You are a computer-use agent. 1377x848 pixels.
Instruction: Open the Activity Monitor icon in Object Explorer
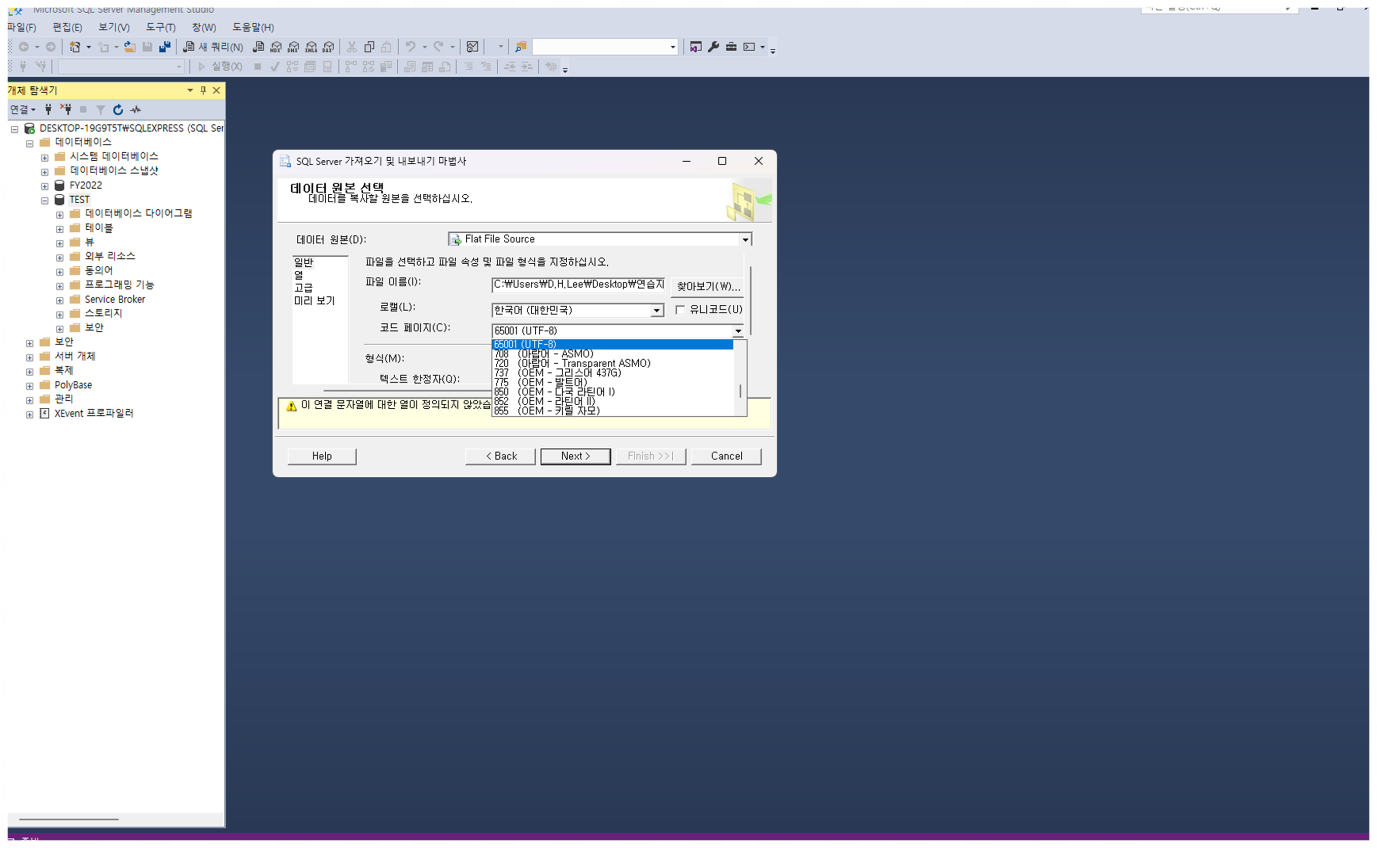136,110
